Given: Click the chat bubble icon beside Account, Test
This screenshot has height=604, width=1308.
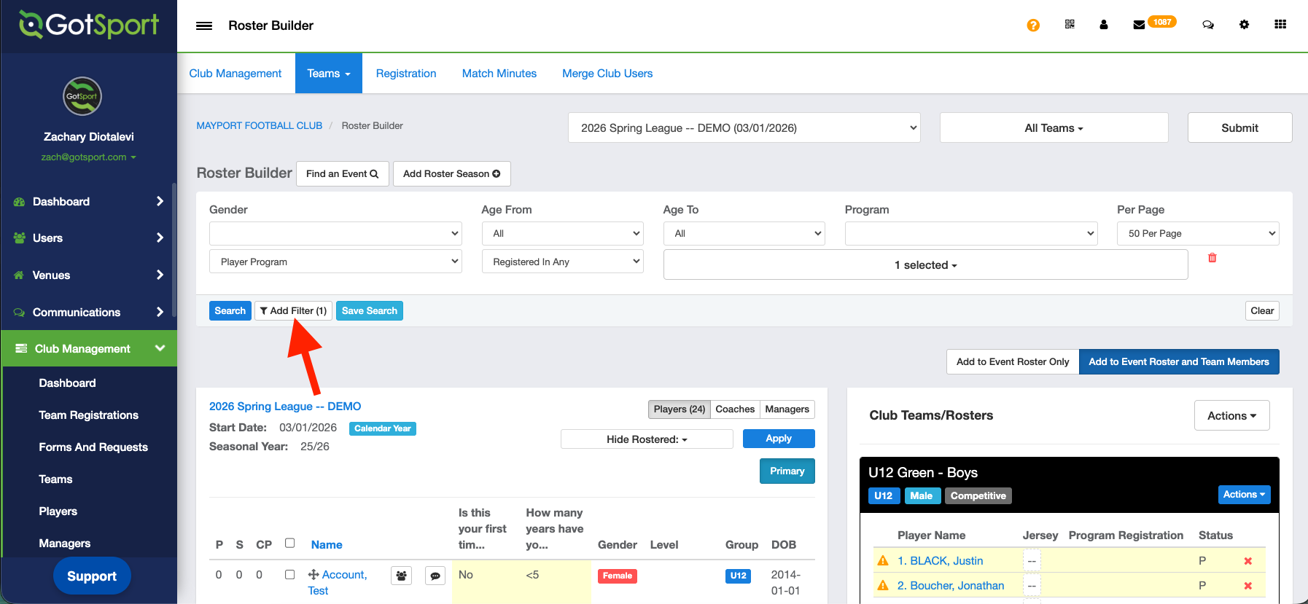Looking at the screenshot, I should click(435, 576).
